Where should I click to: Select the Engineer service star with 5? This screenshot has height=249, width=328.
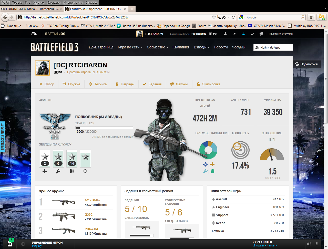(x=58, y=159)
